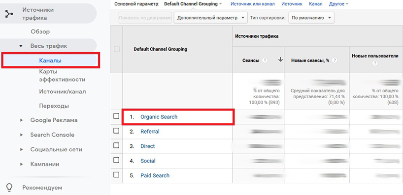
Task: Expand the Google Реклама section
Action: pos(21,120)
